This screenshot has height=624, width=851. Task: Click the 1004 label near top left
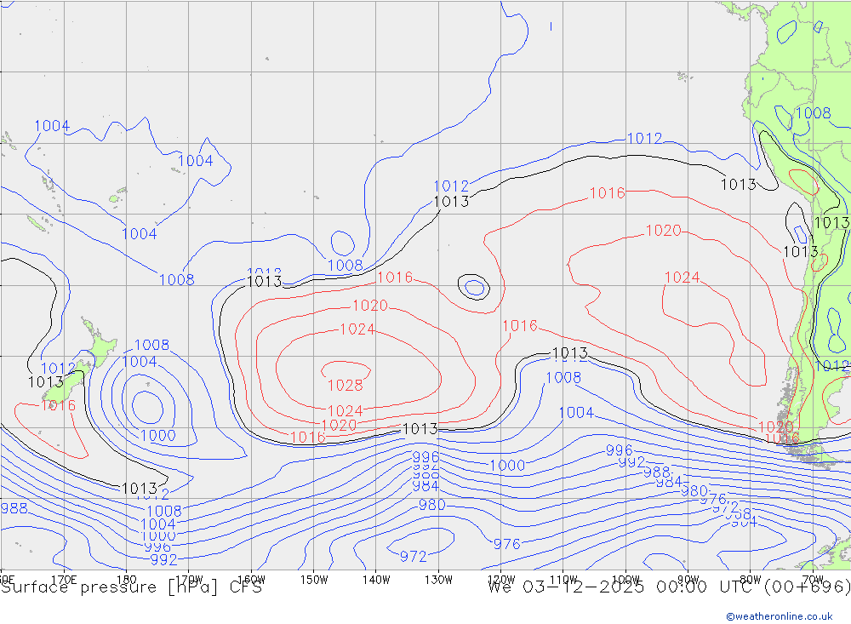coord(52,126)
